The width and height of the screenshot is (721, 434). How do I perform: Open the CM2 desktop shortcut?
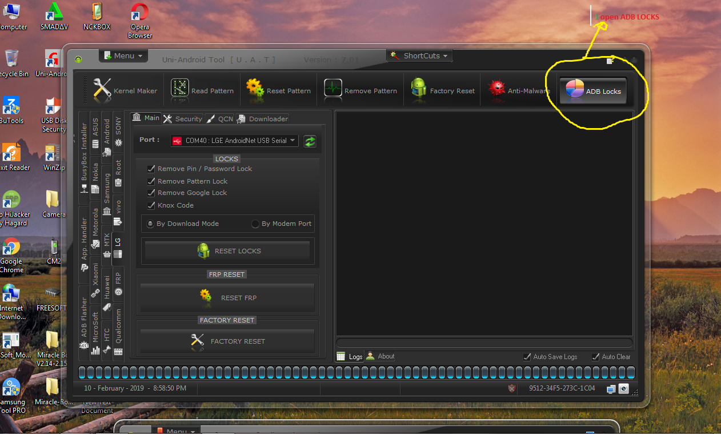[x=53, y=252]
